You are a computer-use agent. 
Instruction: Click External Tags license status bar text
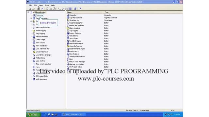click(x=137, y=110)
